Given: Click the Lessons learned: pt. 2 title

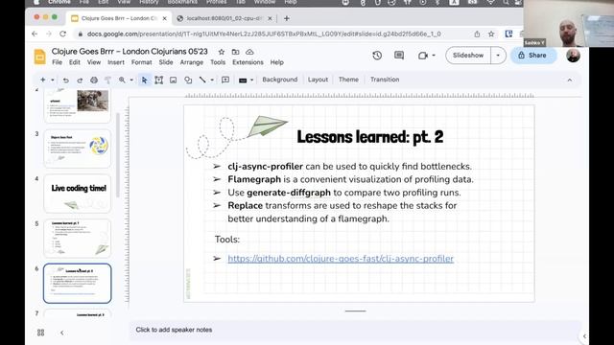Looking at the screenshot, I should [370, 137].
